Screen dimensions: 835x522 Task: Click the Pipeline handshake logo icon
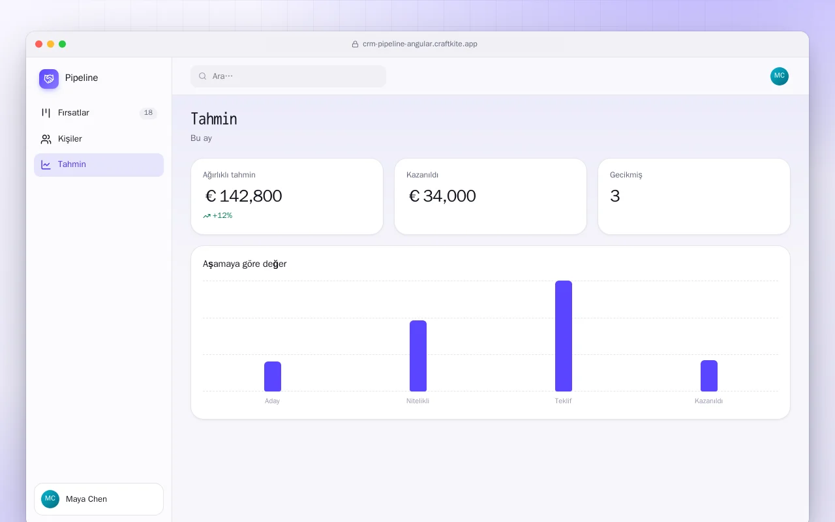pos(49,79)
